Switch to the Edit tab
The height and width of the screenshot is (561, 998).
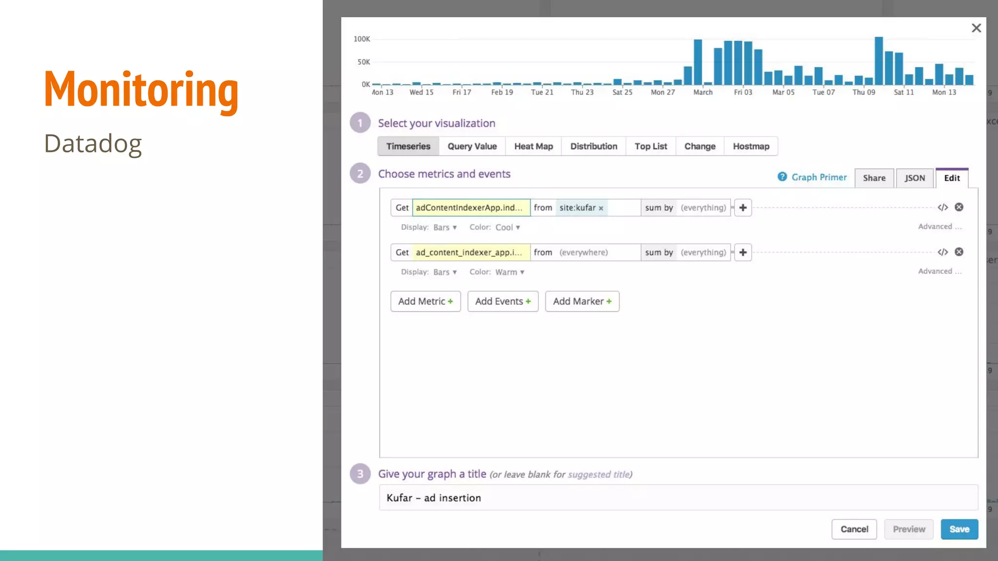(952, 178)
